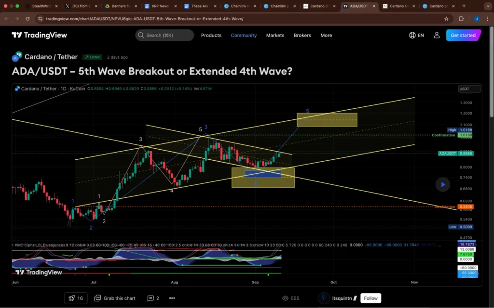Click the Search input field
The image size is (494, 308).
coord(165,35)
